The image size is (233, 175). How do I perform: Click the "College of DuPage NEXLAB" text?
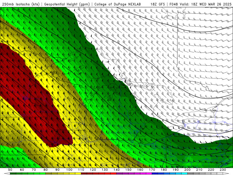click(x=118, y=4)
